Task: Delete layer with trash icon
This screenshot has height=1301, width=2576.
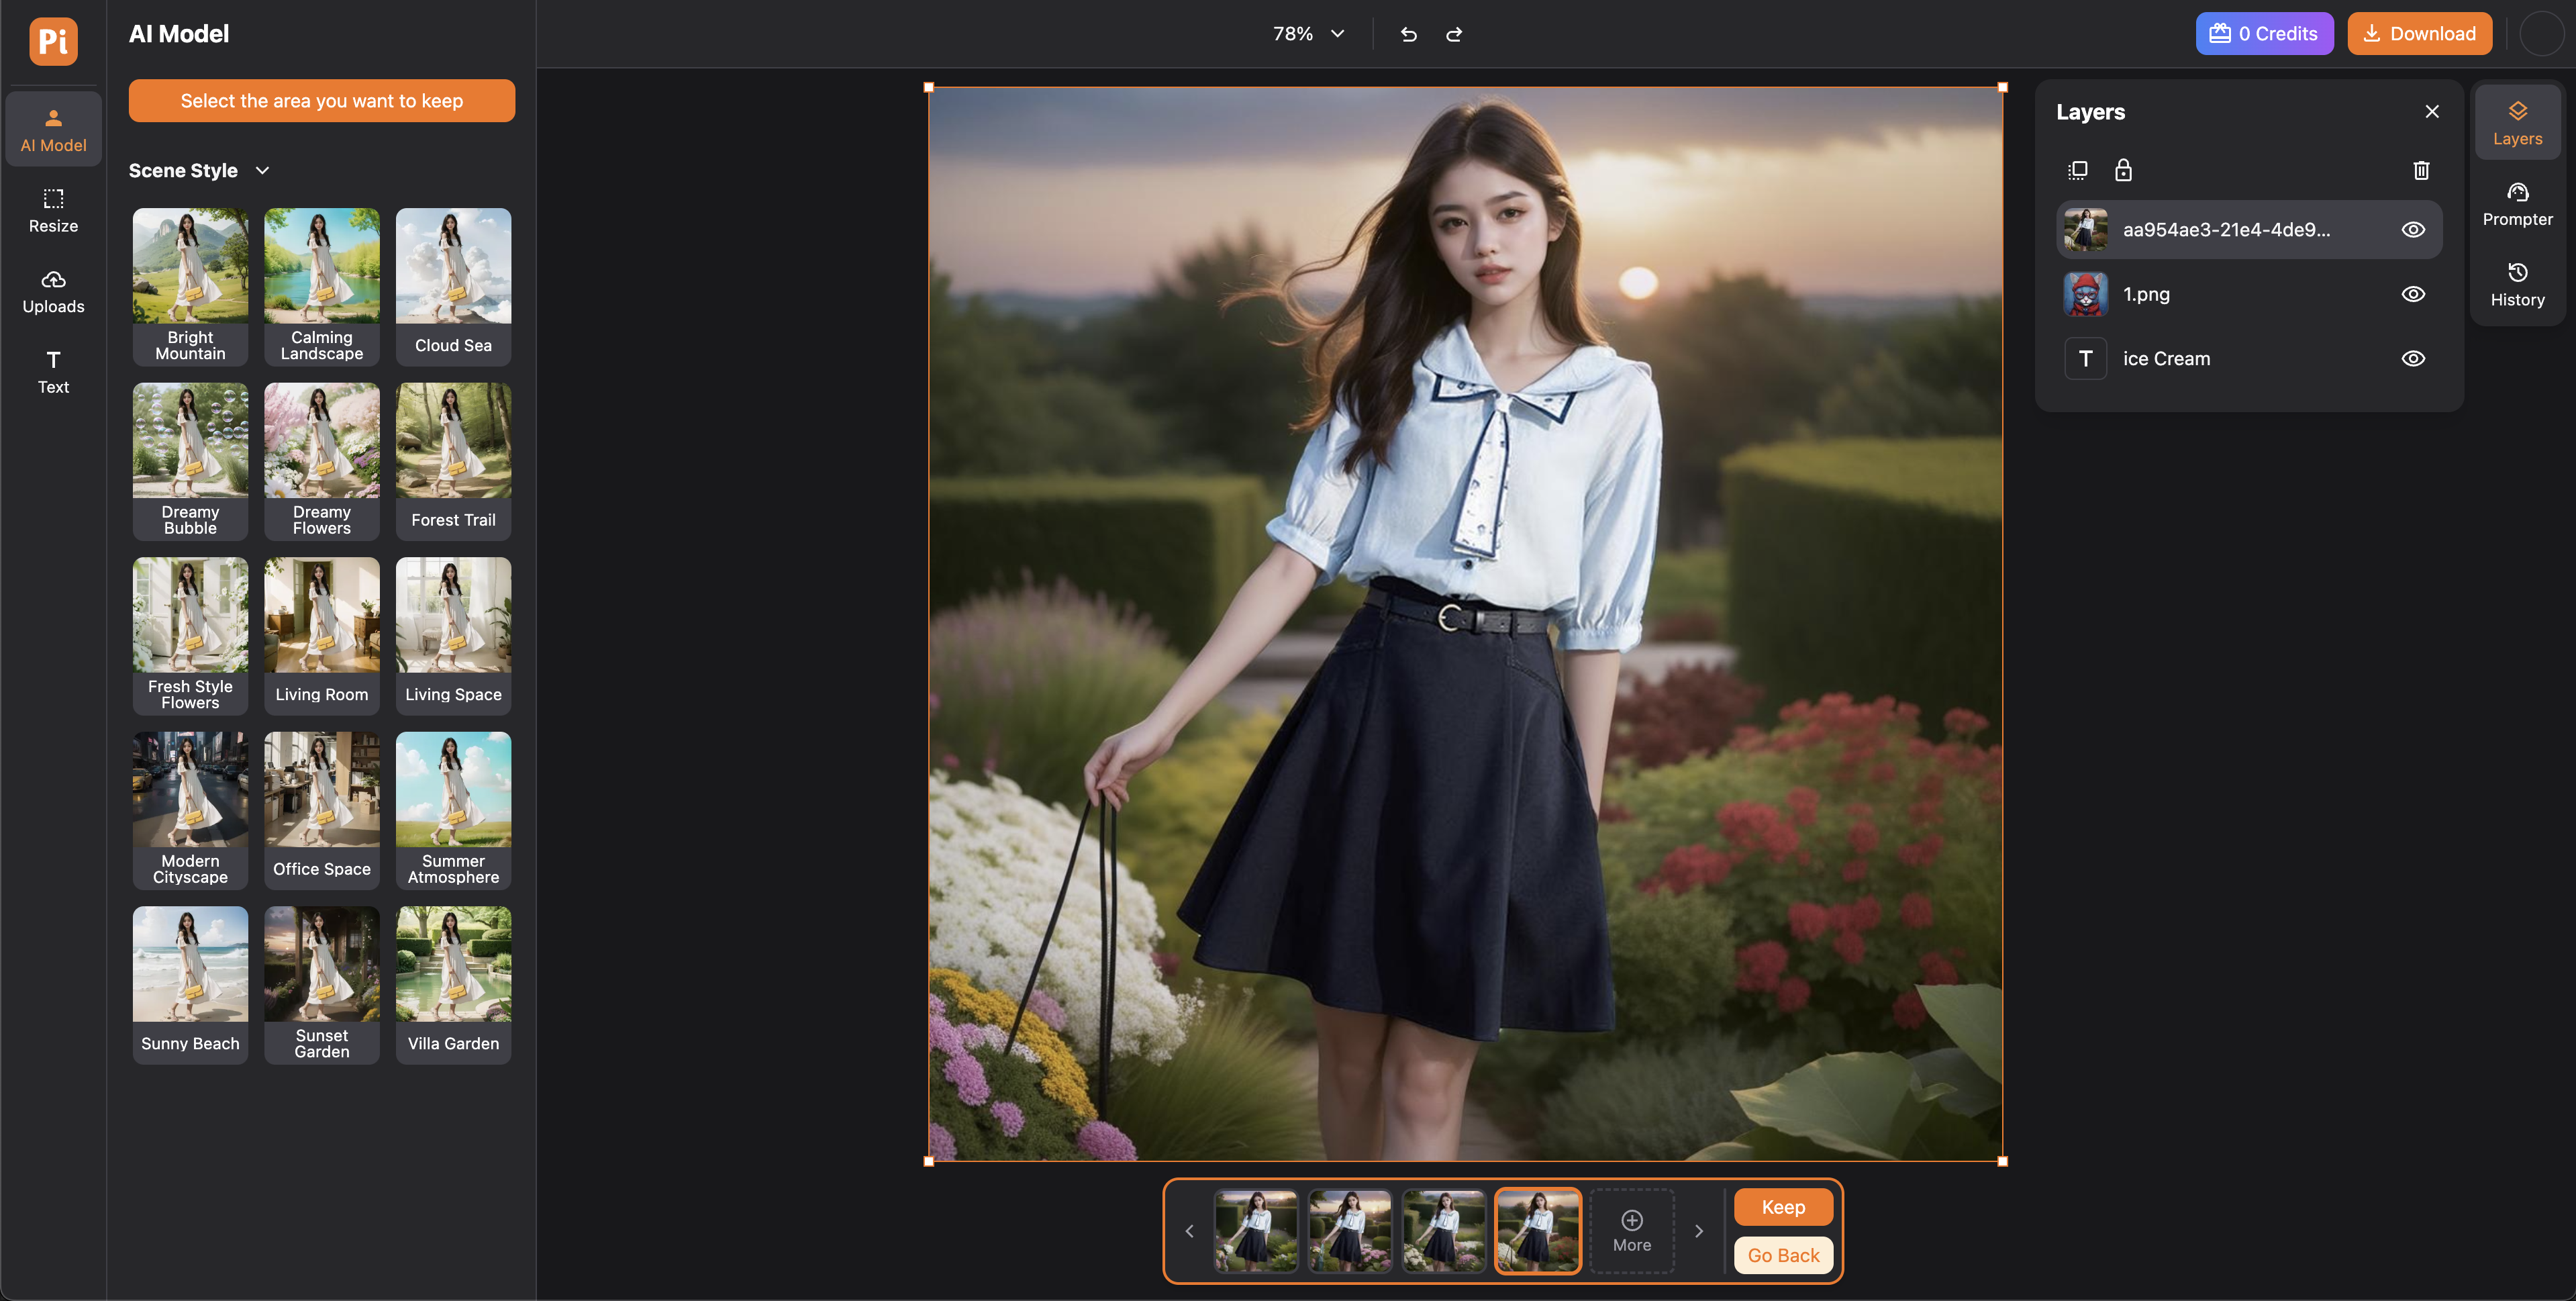Action: 2421,170
